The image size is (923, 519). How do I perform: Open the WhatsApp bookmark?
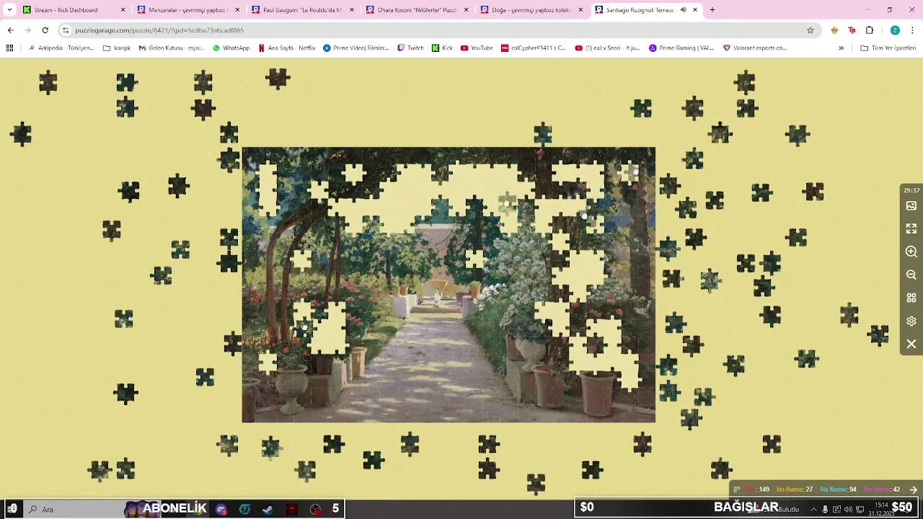tap(231, 48)
